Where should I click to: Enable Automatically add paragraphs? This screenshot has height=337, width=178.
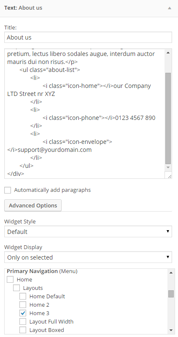pyautogui.click(x=8, y=190)
